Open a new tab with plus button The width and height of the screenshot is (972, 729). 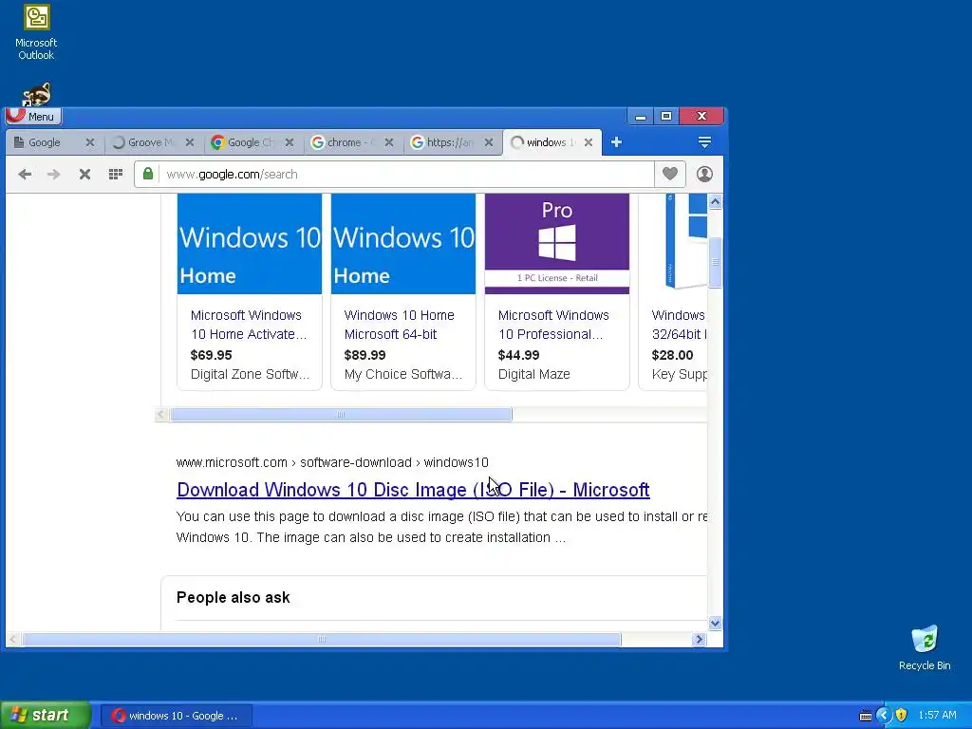(616, 142)
